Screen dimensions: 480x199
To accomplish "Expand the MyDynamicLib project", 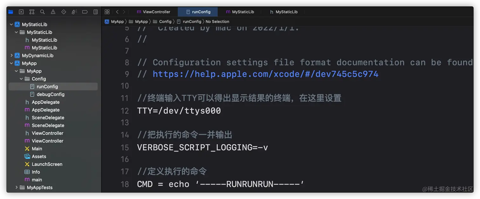I will (x=11, y=55).
